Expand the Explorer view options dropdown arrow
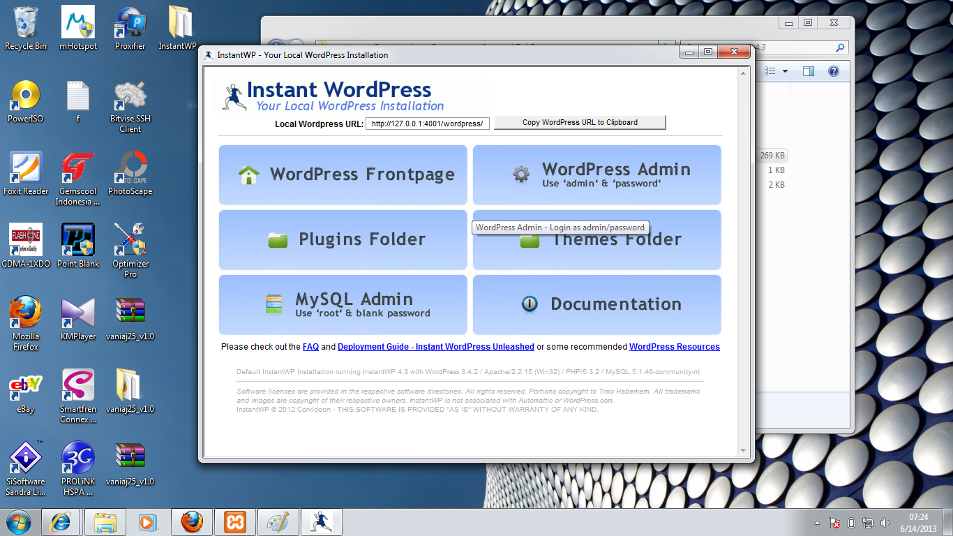 (785, 71)
